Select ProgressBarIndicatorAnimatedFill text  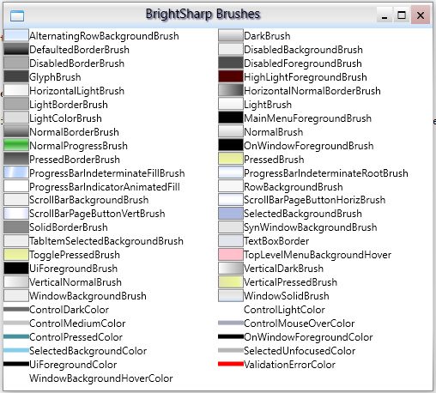click(105, 187)
